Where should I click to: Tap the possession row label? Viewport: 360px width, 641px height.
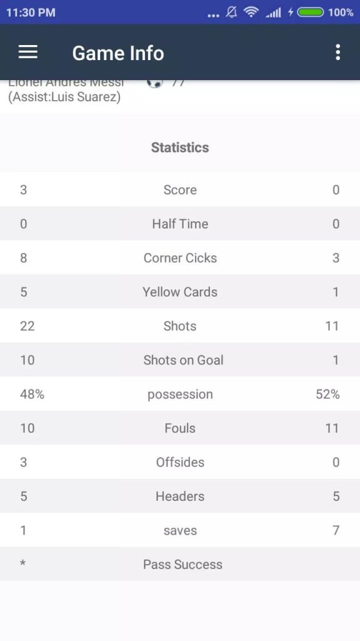tap(180, 394)
